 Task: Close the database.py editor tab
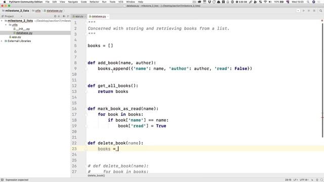tap(108, 16)
